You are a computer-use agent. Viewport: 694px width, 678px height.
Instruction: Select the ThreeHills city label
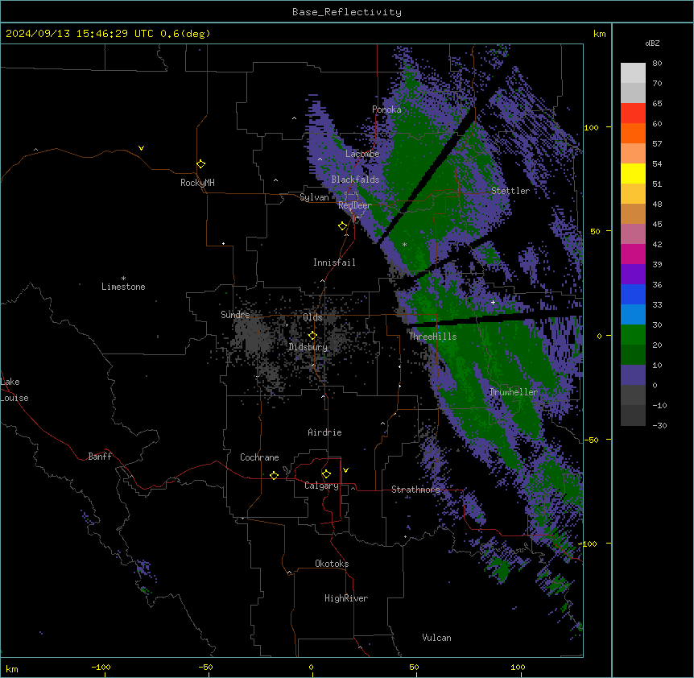click(x=432, y=337)
